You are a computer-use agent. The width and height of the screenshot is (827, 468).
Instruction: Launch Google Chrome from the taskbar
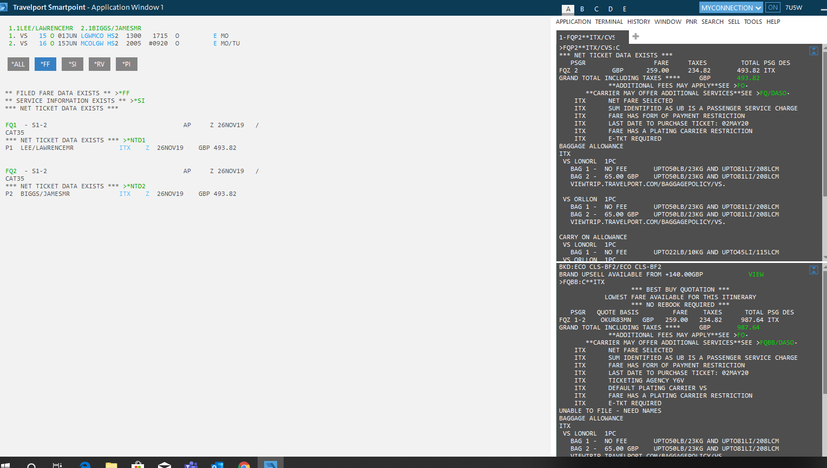[x=244, y=464]
